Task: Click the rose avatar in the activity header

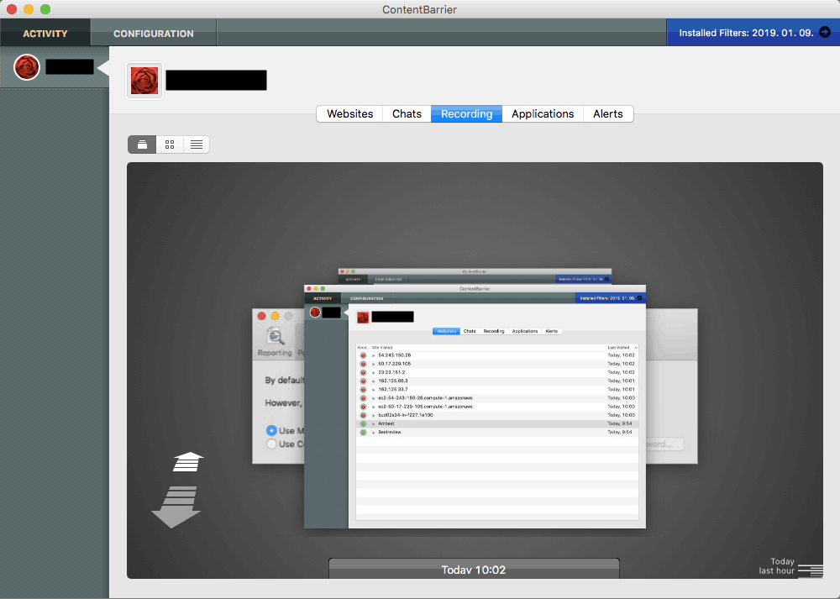Action: pyautogui.click(x=144, y=80)
